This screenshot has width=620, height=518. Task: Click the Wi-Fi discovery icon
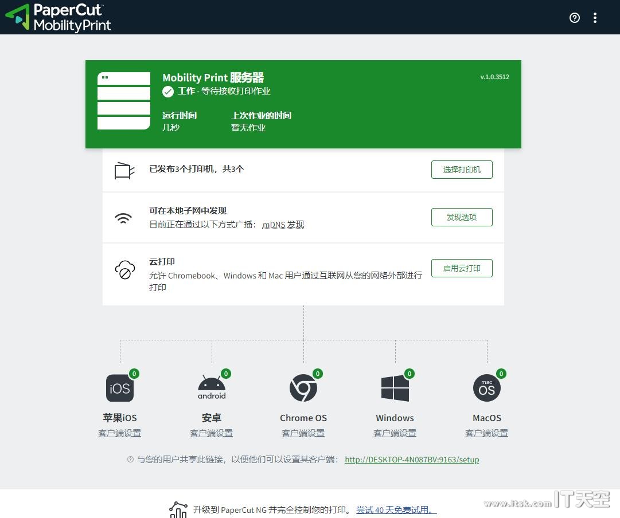pos(123,218)
